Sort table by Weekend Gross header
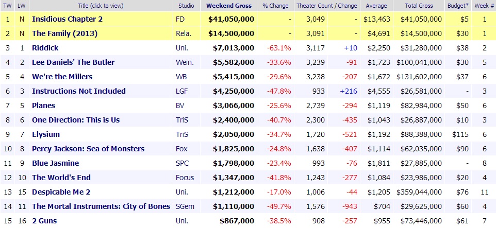 point(229,6)
